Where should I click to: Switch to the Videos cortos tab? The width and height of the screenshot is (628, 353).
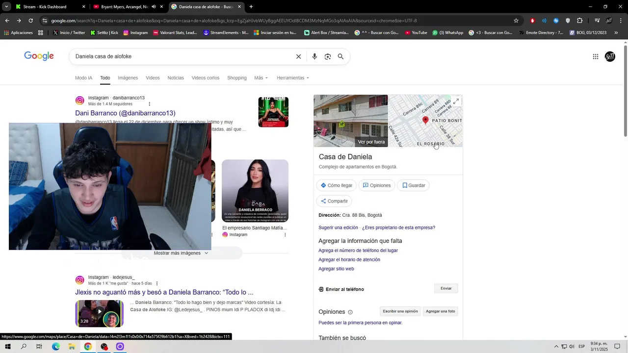[206, 78]
